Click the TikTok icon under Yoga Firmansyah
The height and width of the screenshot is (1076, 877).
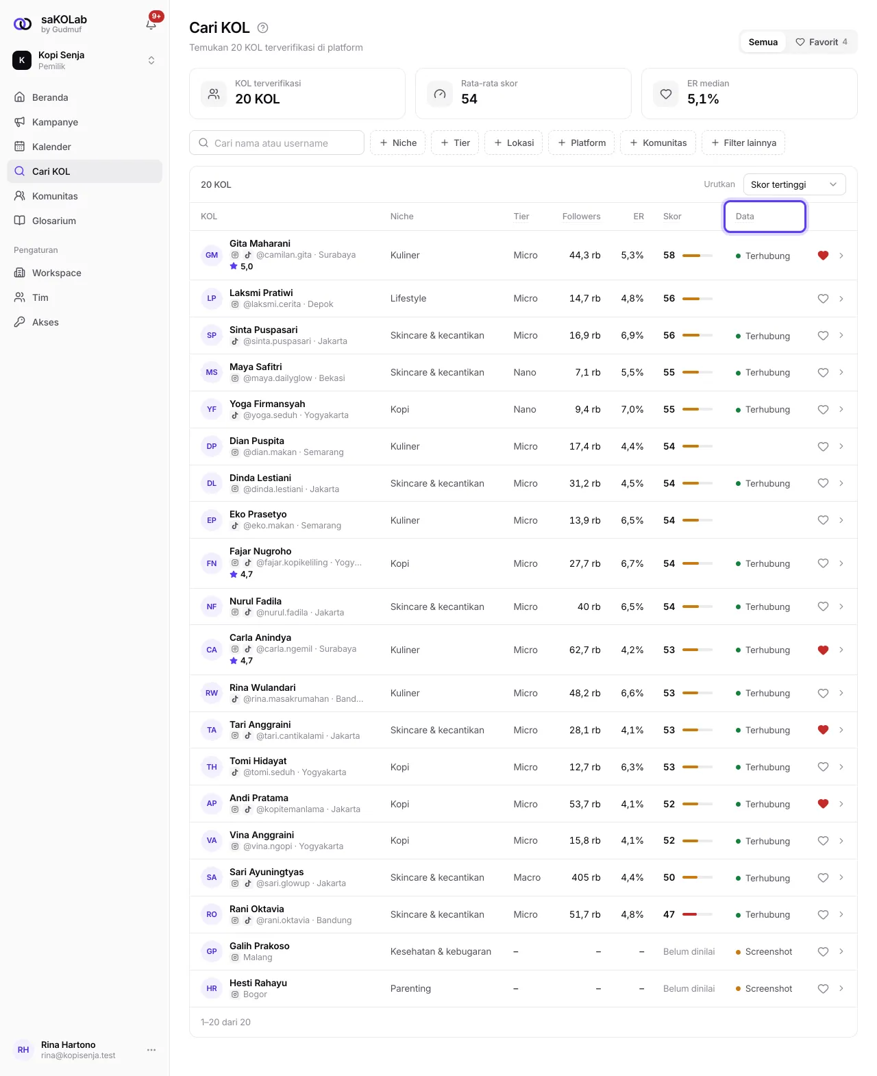coord(235,415)
